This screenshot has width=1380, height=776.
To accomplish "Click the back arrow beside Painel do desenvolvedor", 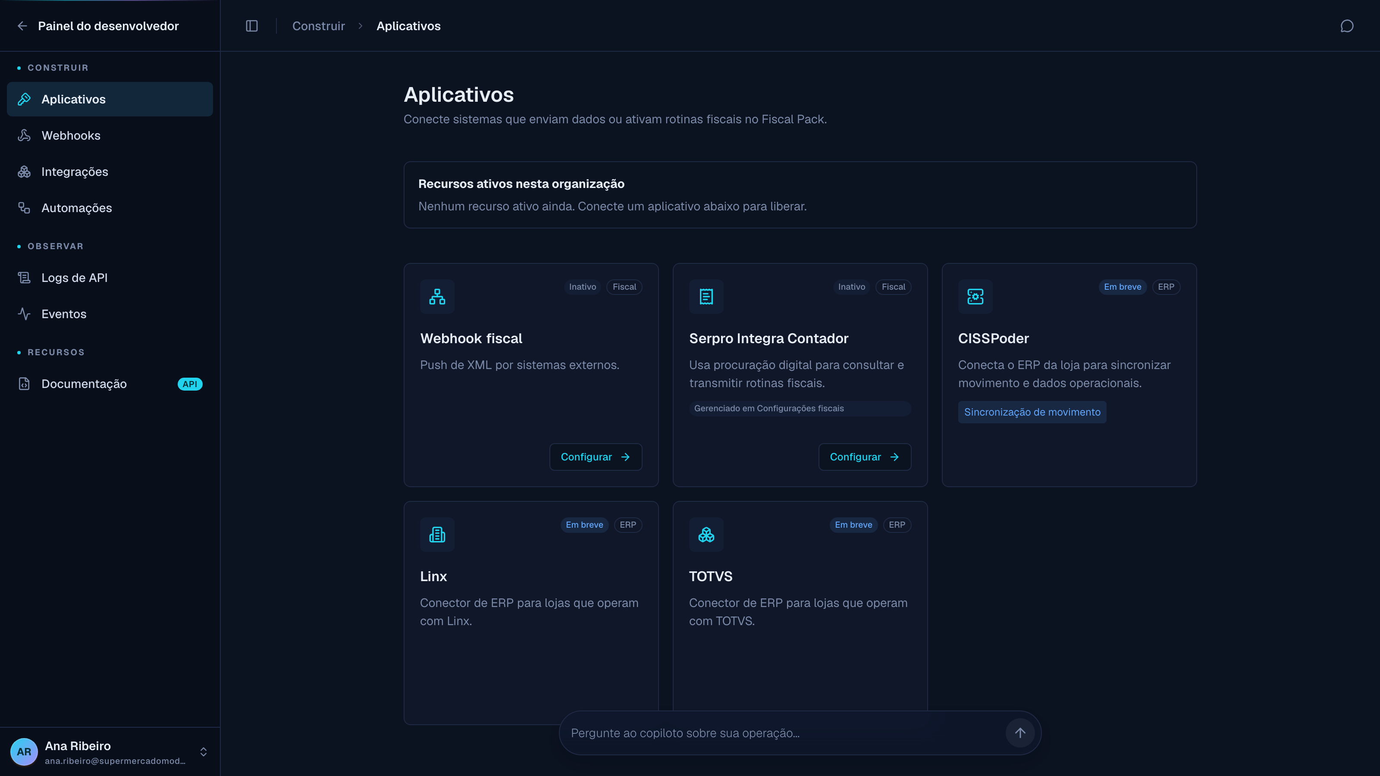I will click(22, 26).
